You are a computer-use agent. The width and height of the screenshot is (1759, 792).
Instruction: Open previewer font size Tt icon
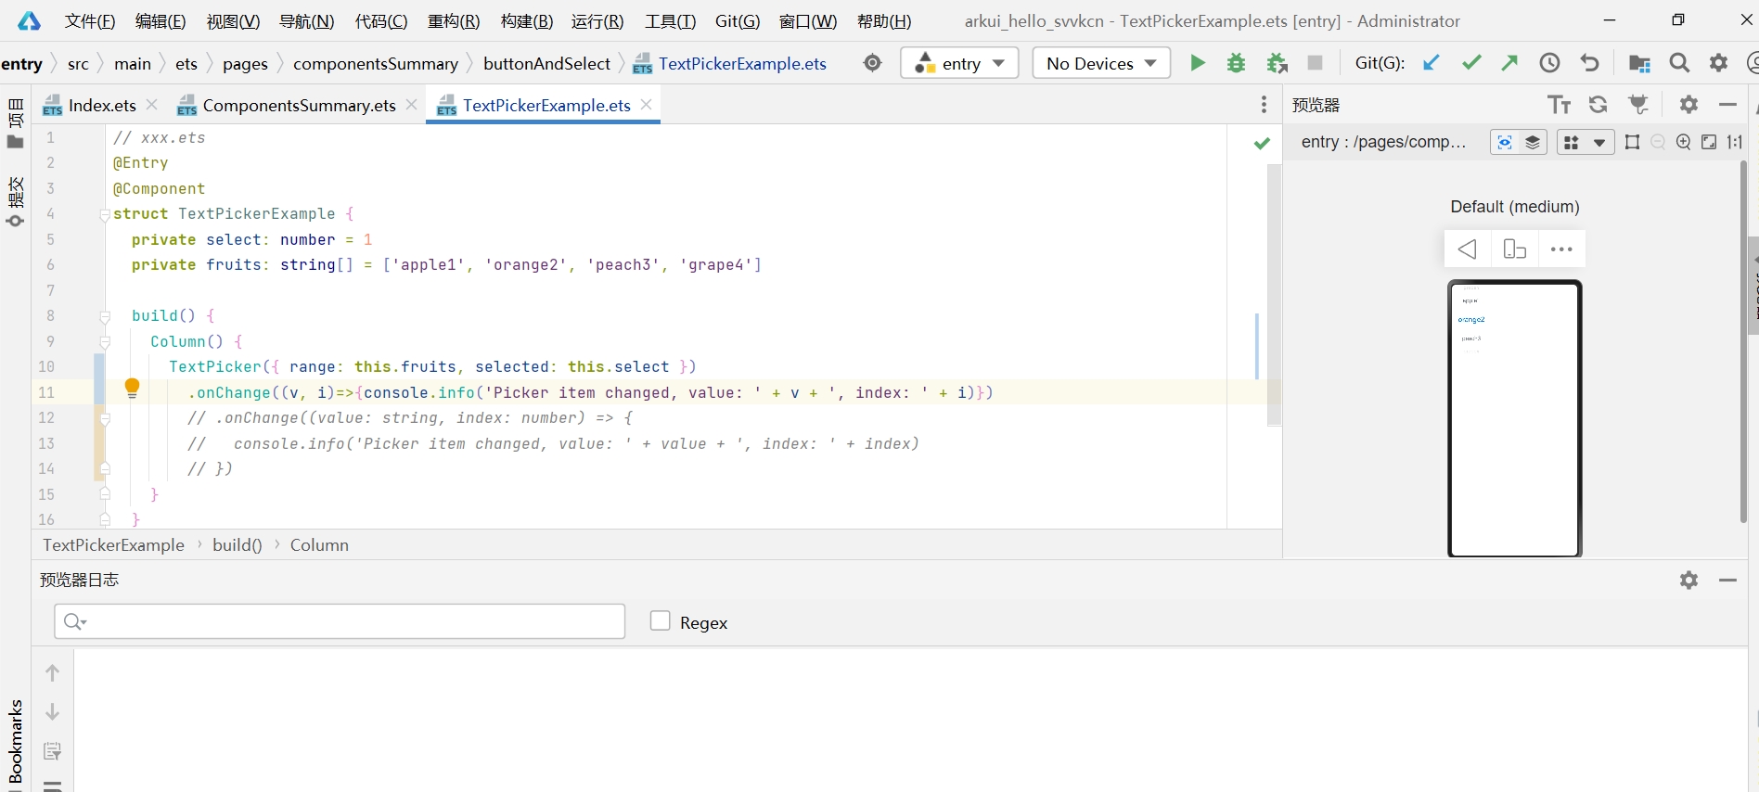(x=1559, y=105)
